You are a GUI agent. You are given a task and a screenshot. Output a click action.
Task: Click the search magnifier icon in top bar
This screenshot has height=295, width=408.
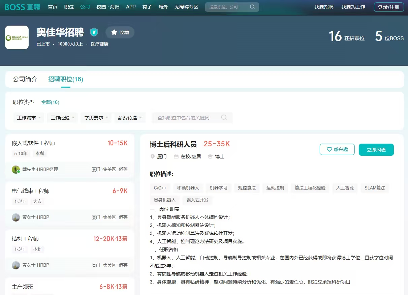[252, 7]
